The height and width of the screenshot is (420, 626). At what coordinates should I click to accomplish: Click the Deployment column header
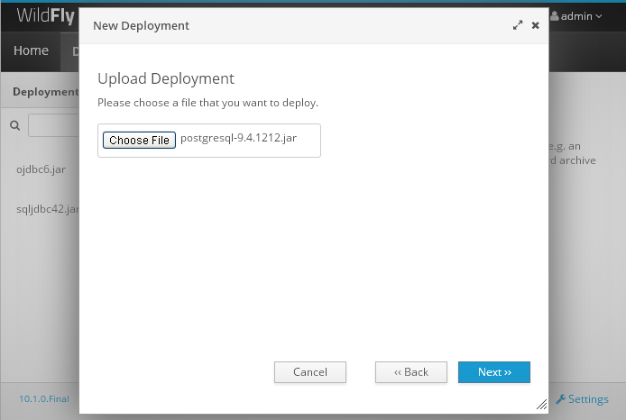click(45, 92)
